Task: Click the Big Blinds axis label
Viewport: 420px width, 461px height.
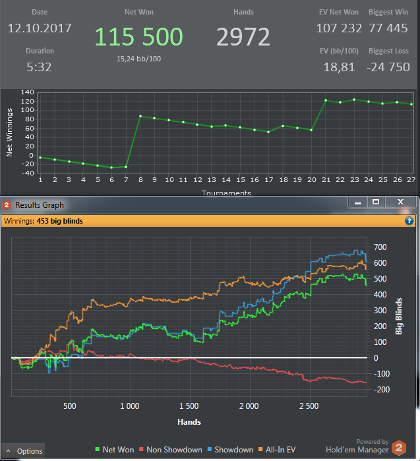Action: pyautogui.click(x=398, y=317)
